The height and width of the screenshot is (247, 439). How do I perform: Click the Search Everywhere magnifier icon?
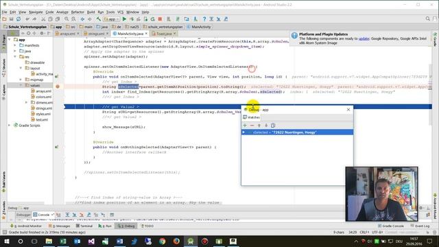[428, 19]
